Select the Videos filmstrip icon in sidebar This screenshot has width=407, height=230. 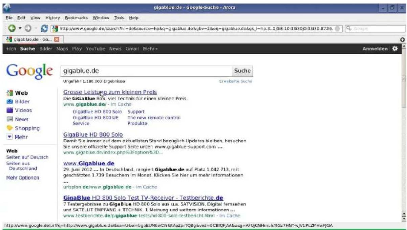point(9,110)
